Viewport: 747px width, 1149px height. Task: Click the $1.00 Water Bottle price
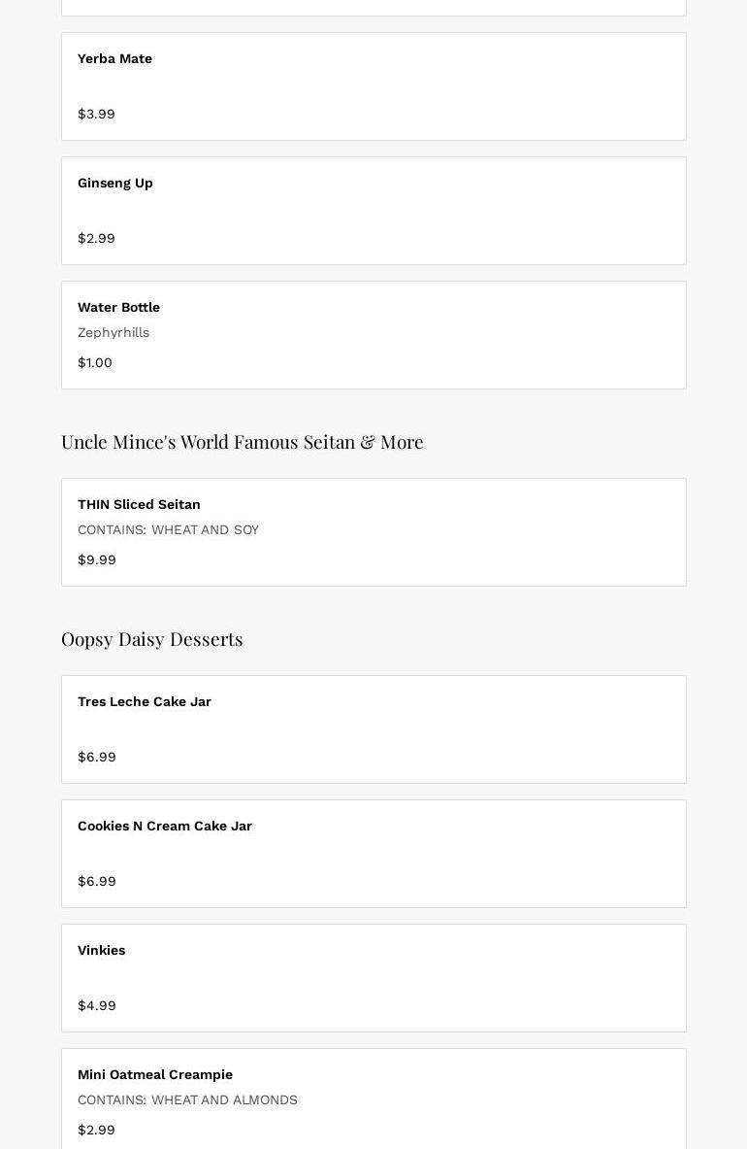(95, 363)
